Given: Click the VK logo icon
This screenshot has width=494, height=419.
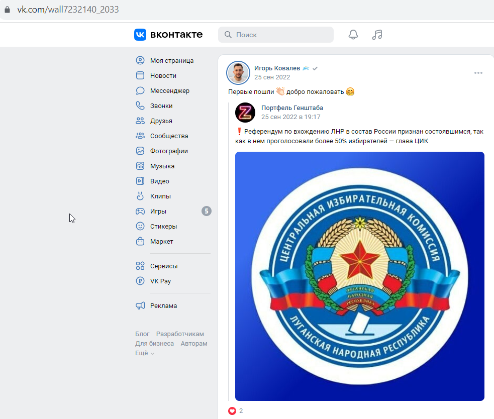Looking at the screenshot, I should point(140,35).
